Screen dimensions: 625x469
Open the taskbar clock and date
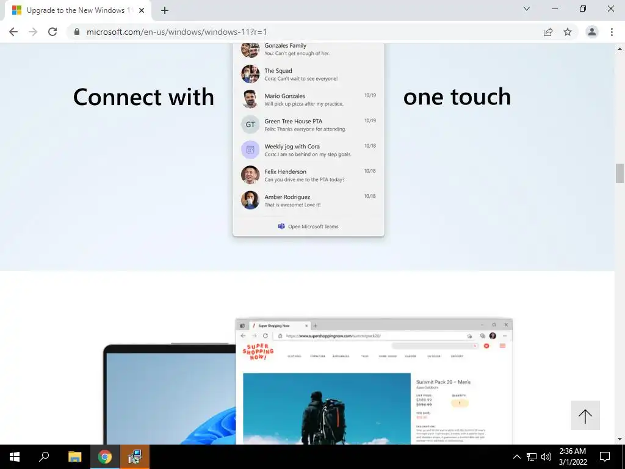click(x=573, y=457)
